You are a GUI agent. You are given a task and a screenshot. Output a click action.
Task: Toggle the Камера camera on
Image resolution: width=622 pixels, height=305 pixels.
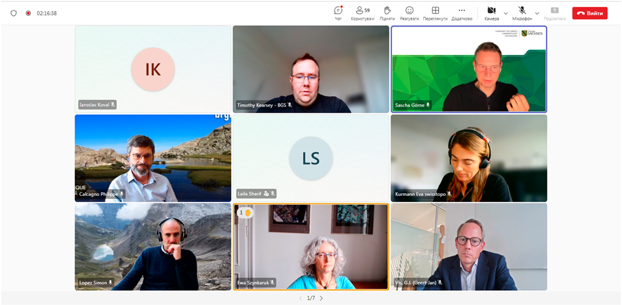pyautogui.click(x=491, y=13)
